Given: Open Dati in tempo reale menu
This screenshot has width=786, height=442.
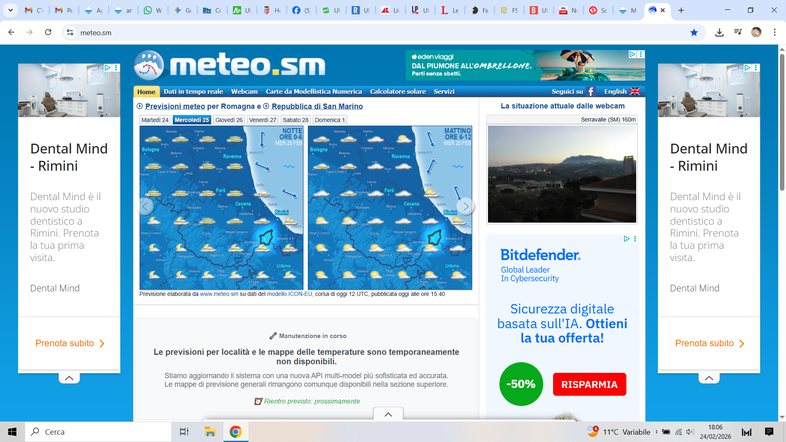Looking at the screenshot, I should (193, 92).
